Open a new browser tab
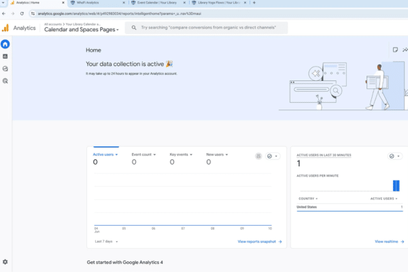The image size is (408, 272). 254,3
